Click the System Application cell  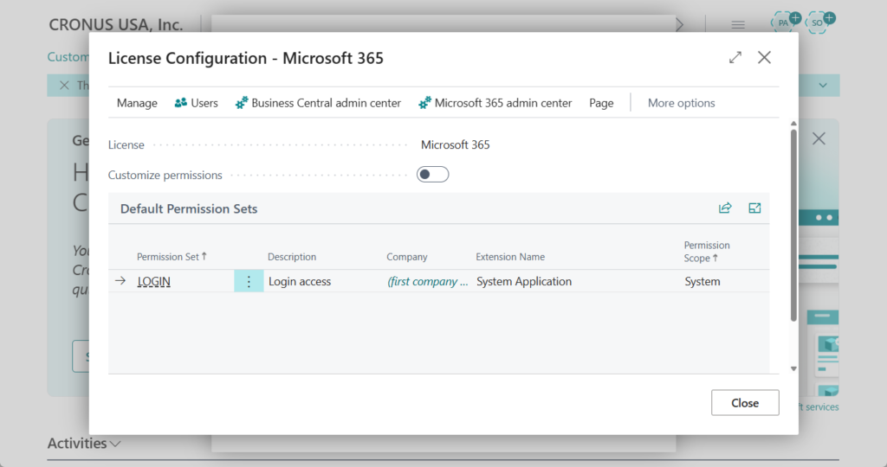tap(524, 281)
